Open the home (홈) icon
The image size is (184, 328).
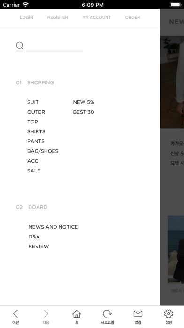(x=77, y=314)
